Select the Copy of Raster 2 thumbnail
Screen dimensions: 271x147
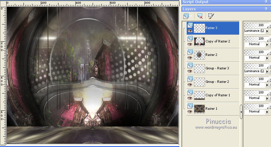pyautogui.click(x=199, y=42)
